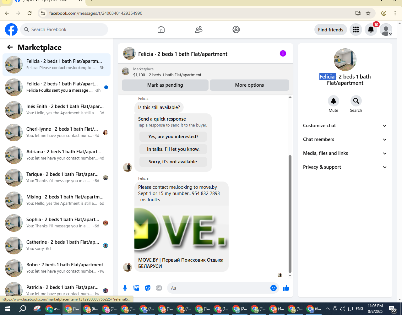Send quick response In talks. I'll let you know.
Screen dimensions: 402x315
(173, 149)
